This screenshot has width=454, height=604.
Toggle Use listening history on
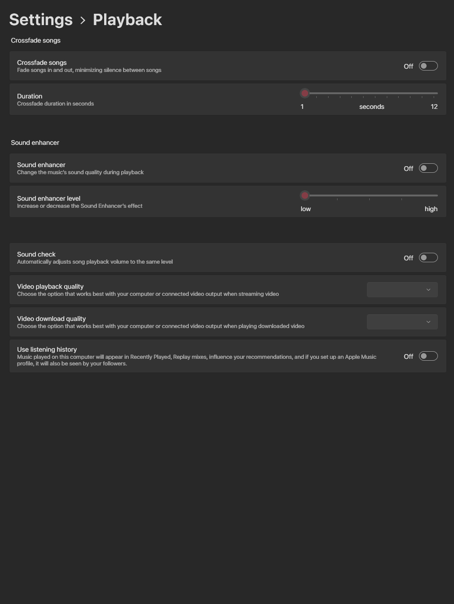pyautogui.click(x=428, y=356)
